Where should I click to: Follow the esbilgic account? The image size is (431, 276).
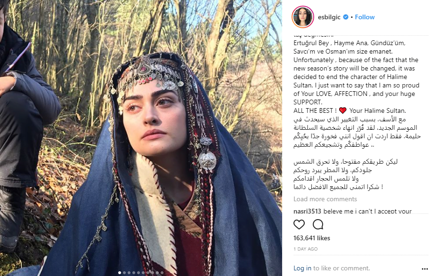[x=365, y=17]
